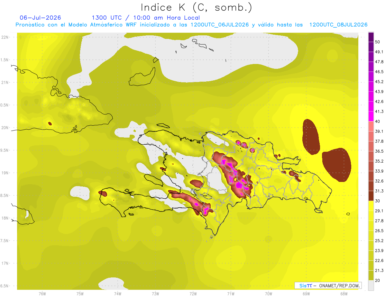This screenshot has height=298, width=386.
Task: Click the '37.8' value on the color scale
Action: (x=379, y=141)
